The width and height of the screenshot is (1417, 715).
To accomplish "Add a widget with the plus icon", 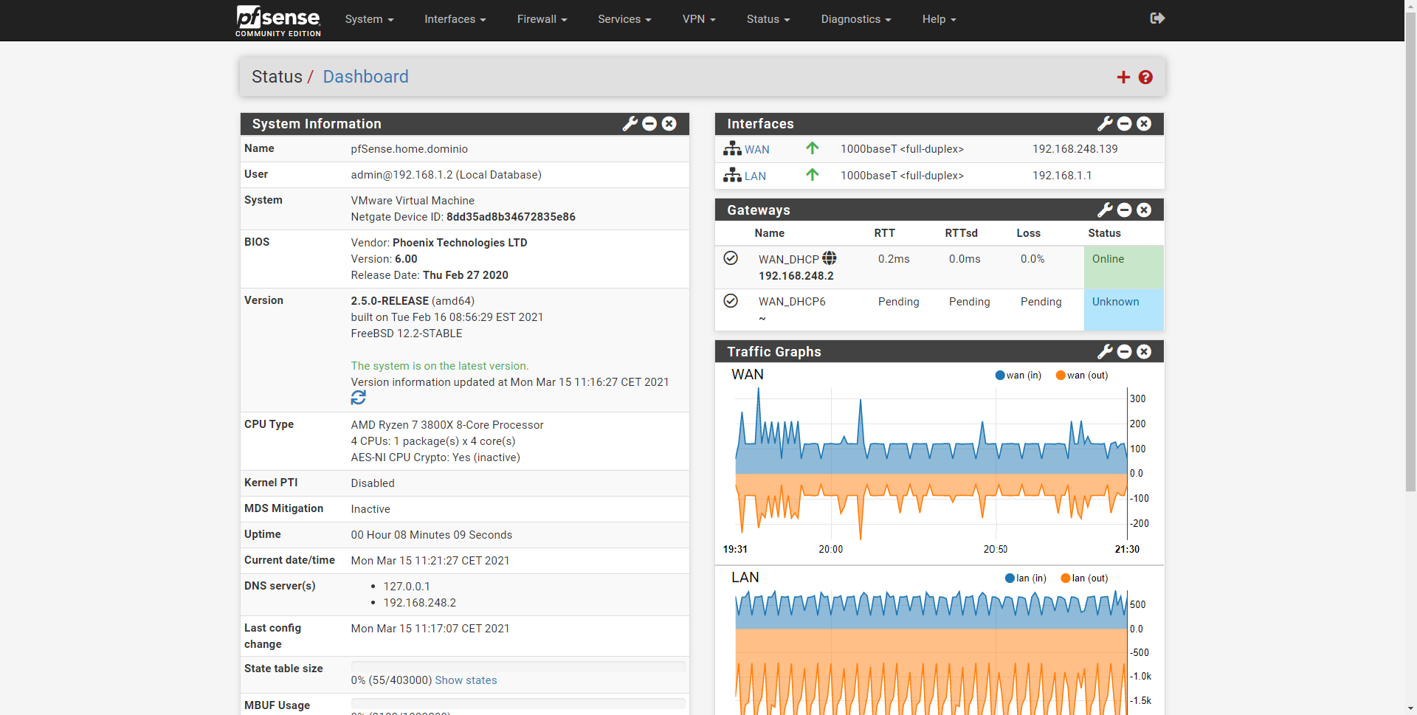I will coord(1123,77).
